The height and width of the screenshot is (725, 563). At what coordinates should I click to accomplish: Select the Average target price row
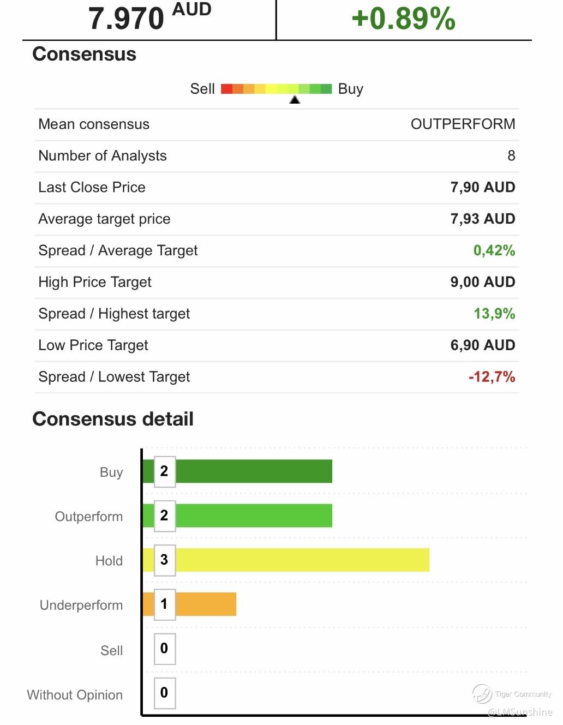[x=277, y=219]
